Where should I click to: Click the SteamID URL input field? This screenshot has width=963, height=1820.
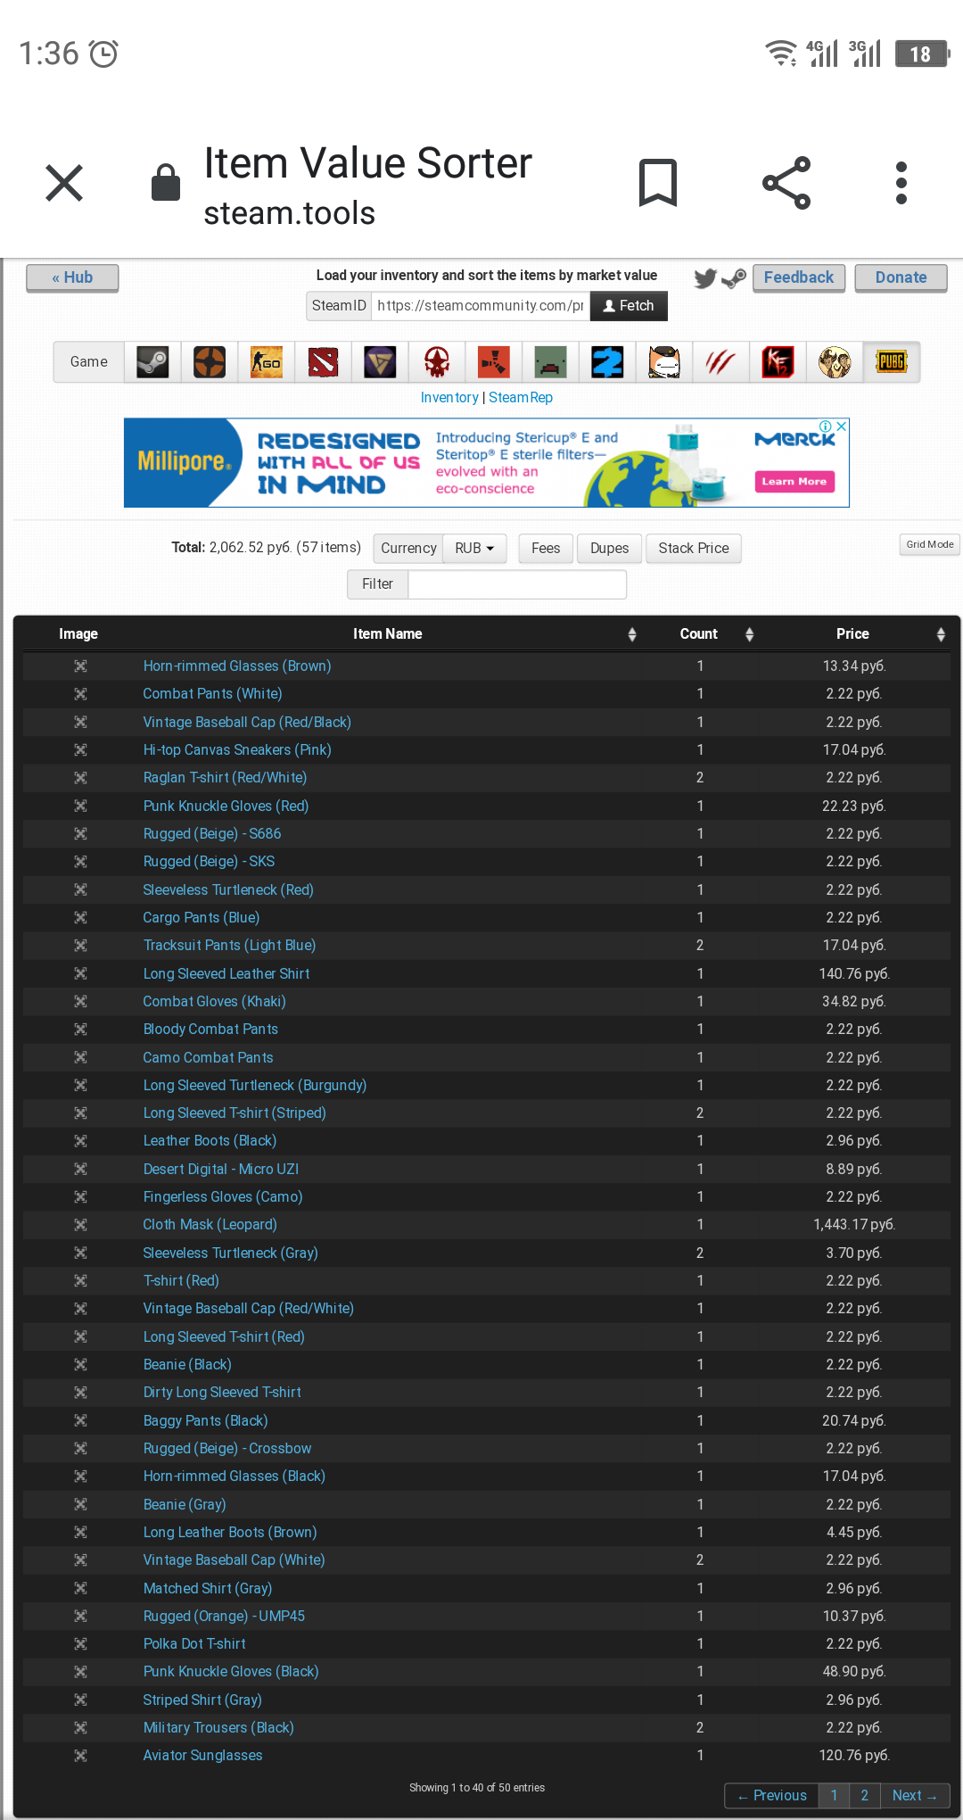tap(481, 305)
